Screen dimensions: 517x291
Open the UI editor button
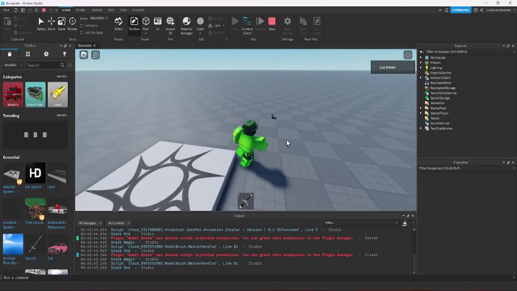(158, 24)
